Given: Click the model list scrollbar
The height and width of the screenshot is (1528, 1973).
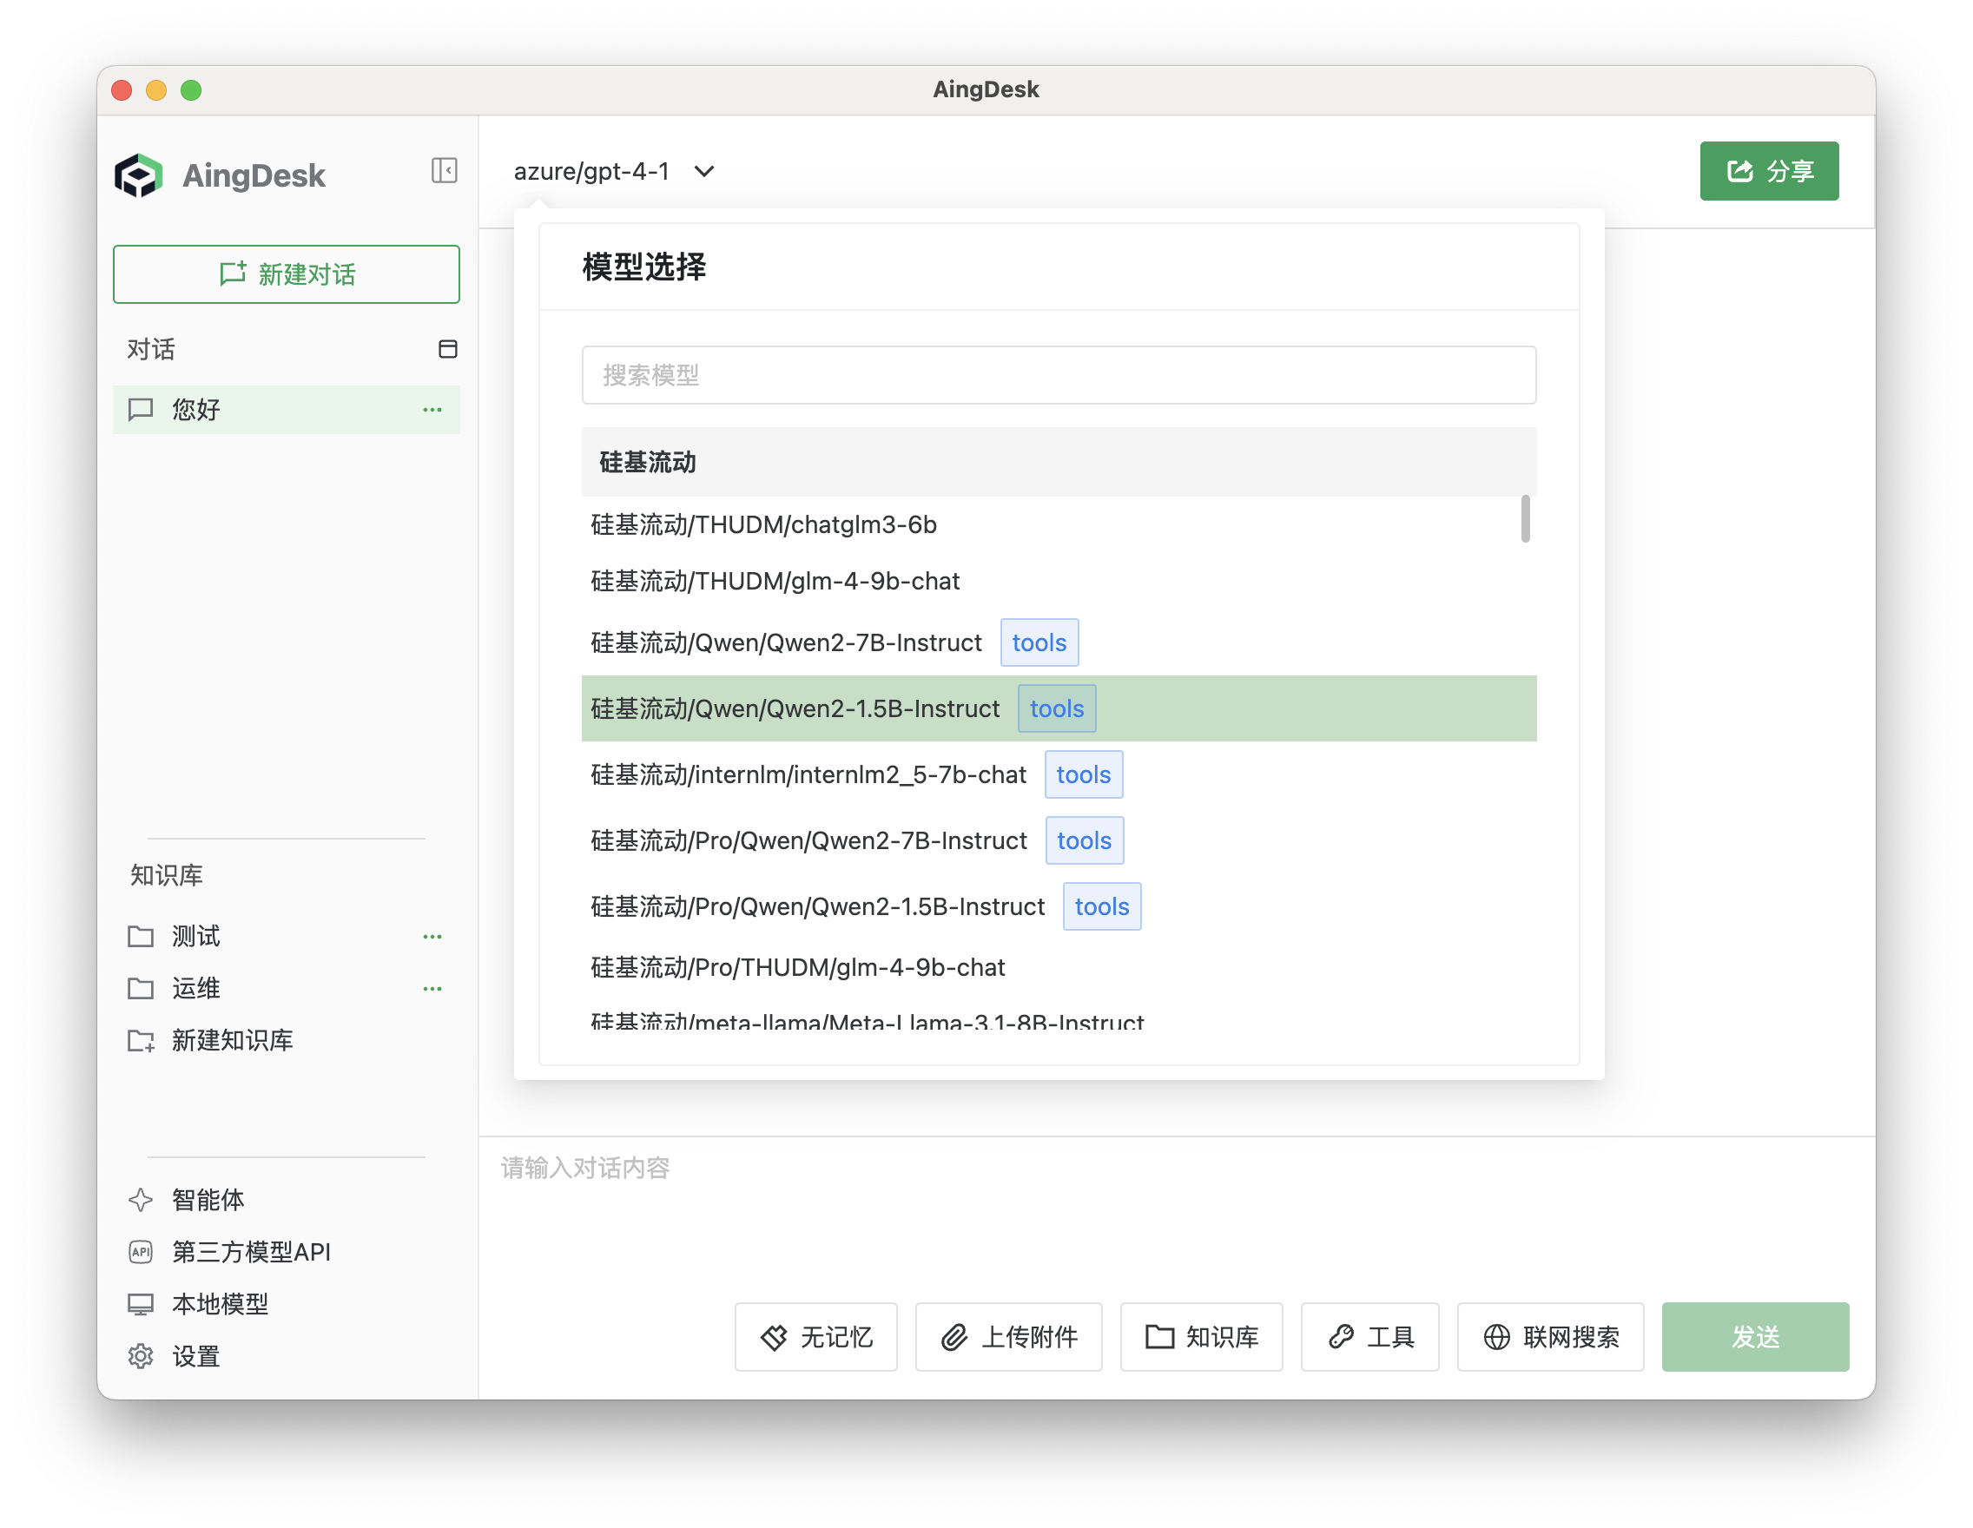Looking at the screenshot, I should (x=1526, y=519).
